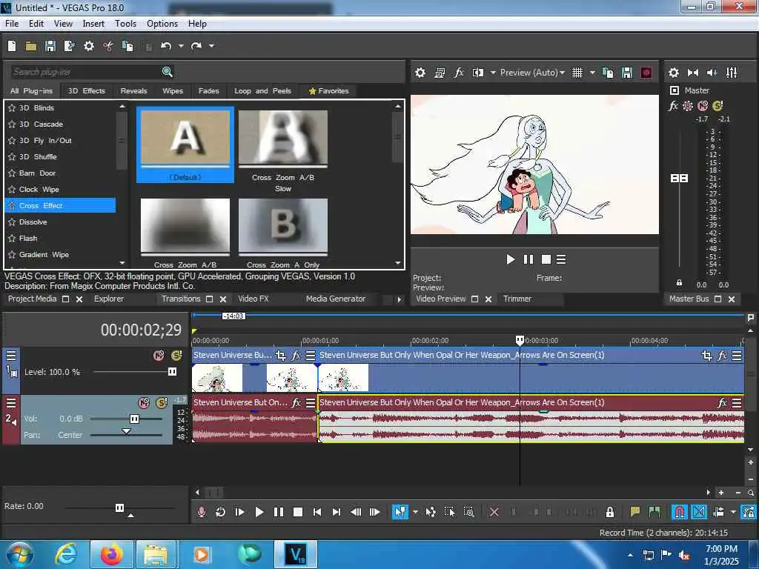Switch to the Video FX tab
759x569 pixels.
tap(253, 299)
